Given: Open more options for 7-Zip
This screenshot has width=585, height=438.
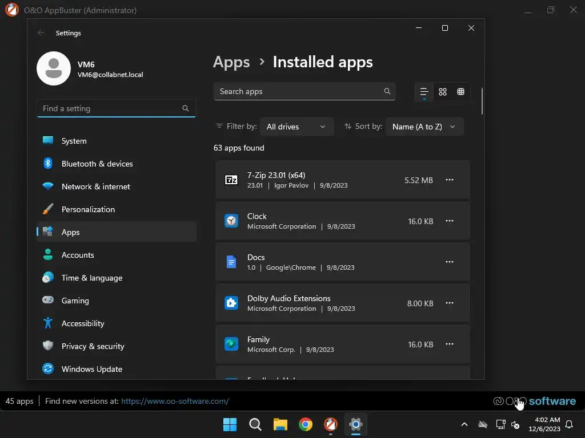Looking at the screenshot, I should [450, 180].
